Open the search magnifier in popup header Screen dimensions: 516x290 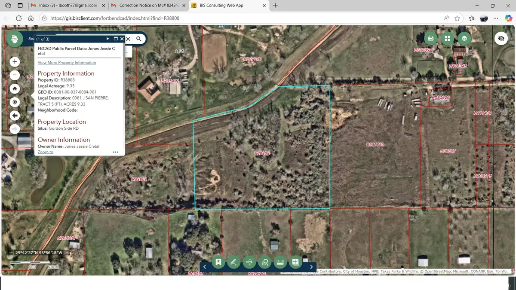[138, 38]
